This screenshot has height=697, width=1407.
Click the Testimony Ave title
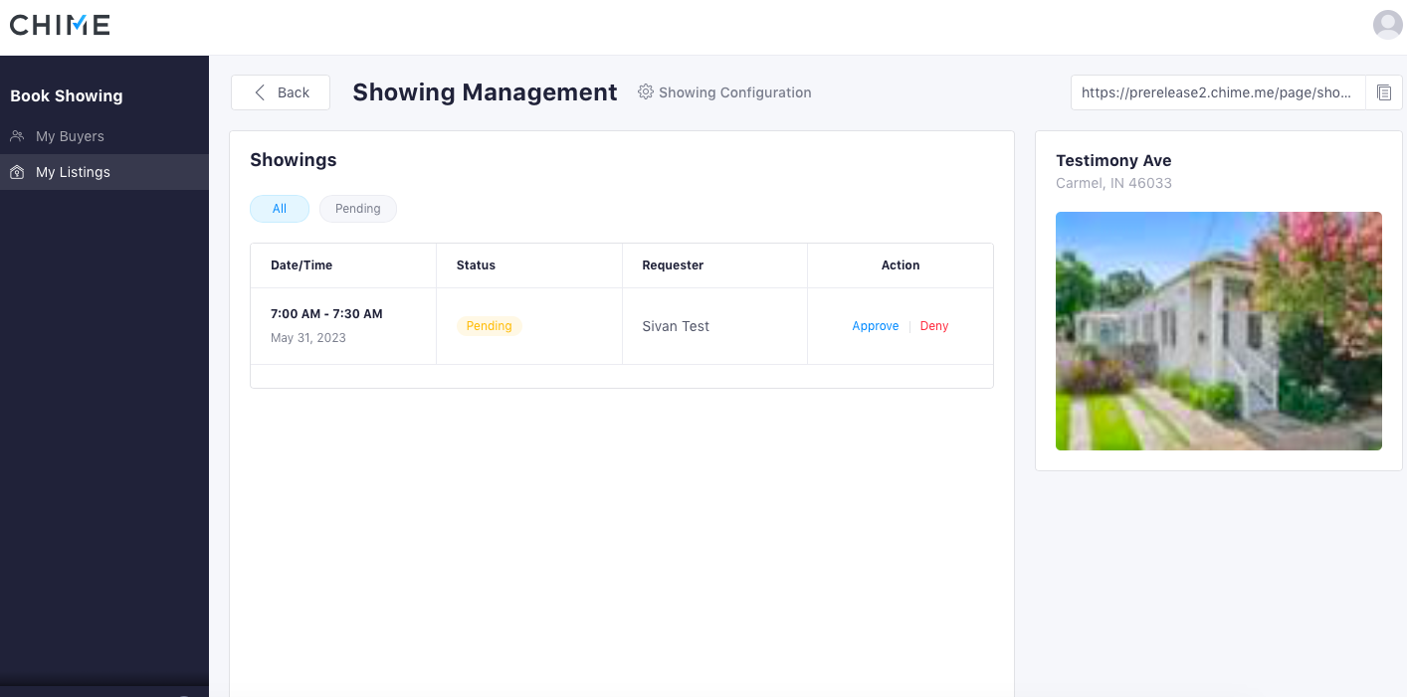[1113, 161]
